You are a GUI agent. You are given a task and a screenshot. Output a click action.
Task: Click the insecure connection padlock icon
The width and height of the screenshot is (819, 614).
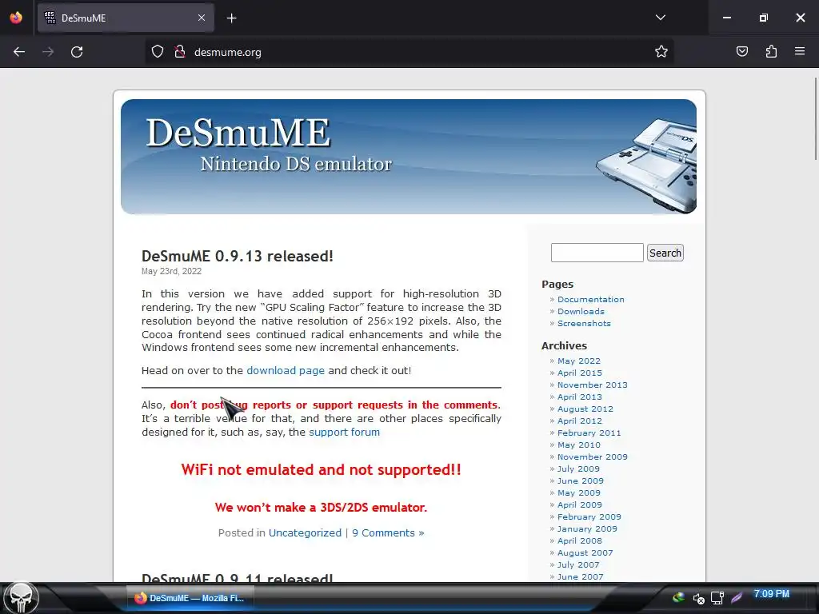[180, 52]
